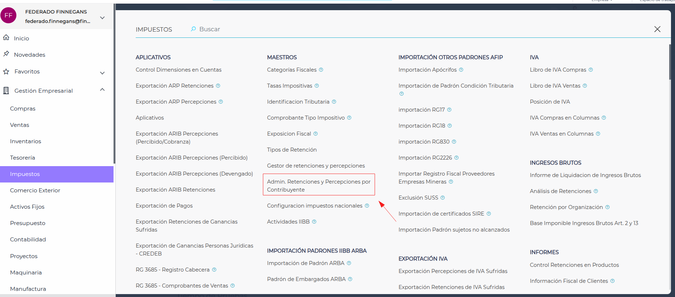Open the Aplicativos link
This screenshot has height=297, width=675.
150,118
